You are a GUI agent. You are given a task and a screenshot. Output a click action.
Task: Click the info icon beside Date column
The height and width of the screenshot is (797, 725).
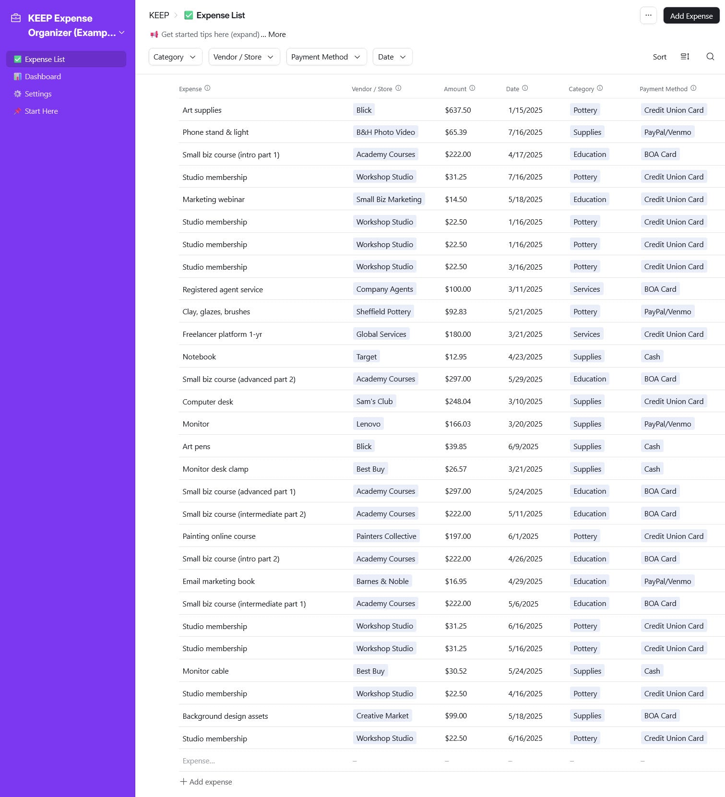pos(525,88)
